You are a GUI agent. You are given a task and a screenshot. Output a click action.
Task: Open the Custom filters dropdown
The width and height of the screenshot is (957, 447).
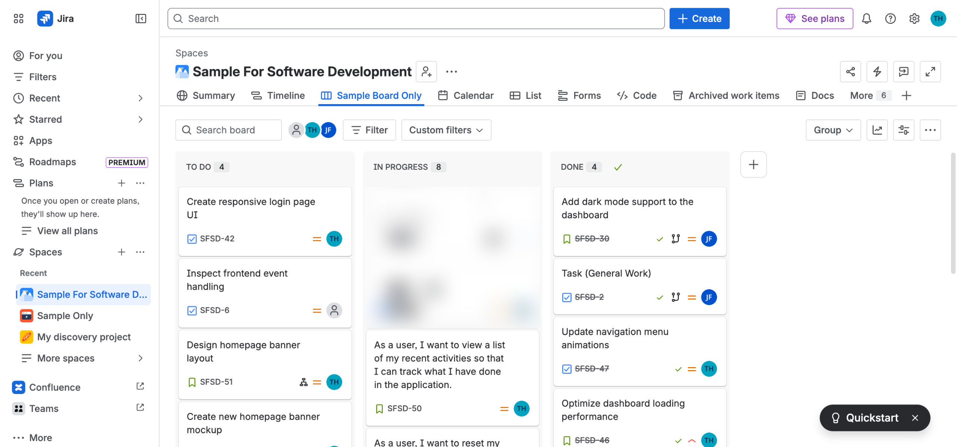point(446,130)
